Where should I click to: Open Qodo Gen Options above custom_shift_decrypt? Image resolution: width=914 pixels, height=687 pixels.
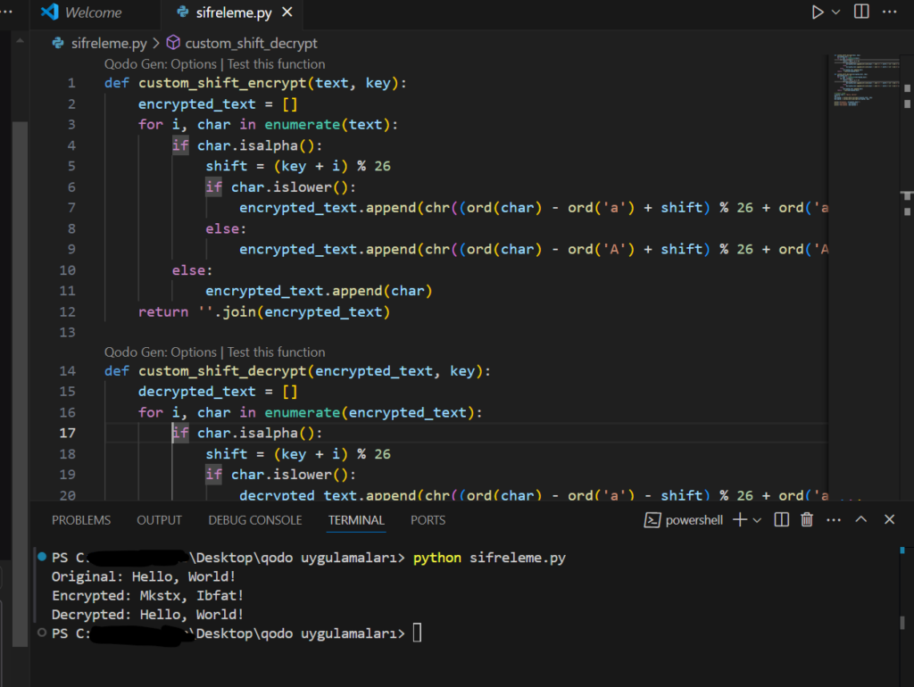point(161,352)
